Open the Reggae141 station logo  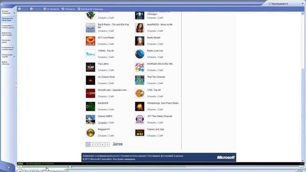click(x=90, y=133)
